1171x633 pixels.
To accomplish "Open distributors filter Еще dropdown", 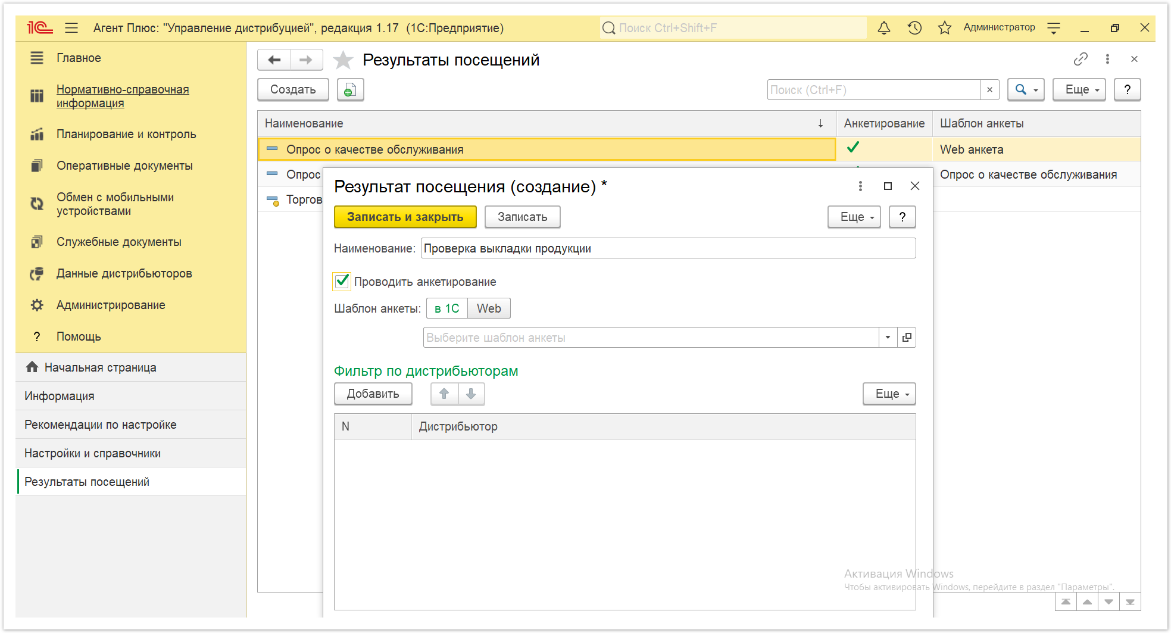I will point(889,394).
